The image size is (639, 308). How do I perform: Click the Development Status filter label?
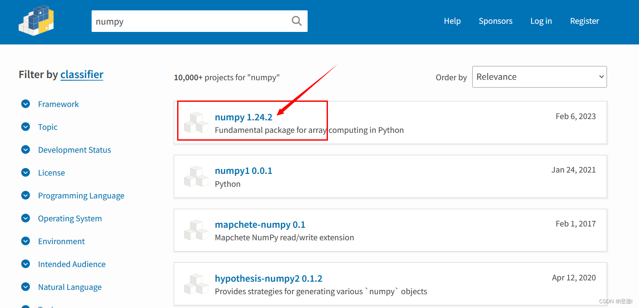[x=74, y=150]
